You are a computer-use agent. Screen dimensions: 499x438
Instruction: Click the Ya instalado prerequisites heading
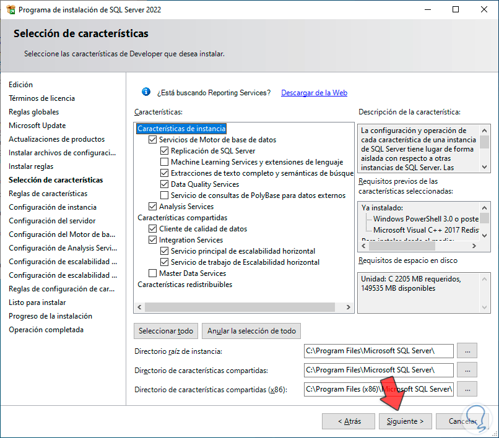coord(382,208)
